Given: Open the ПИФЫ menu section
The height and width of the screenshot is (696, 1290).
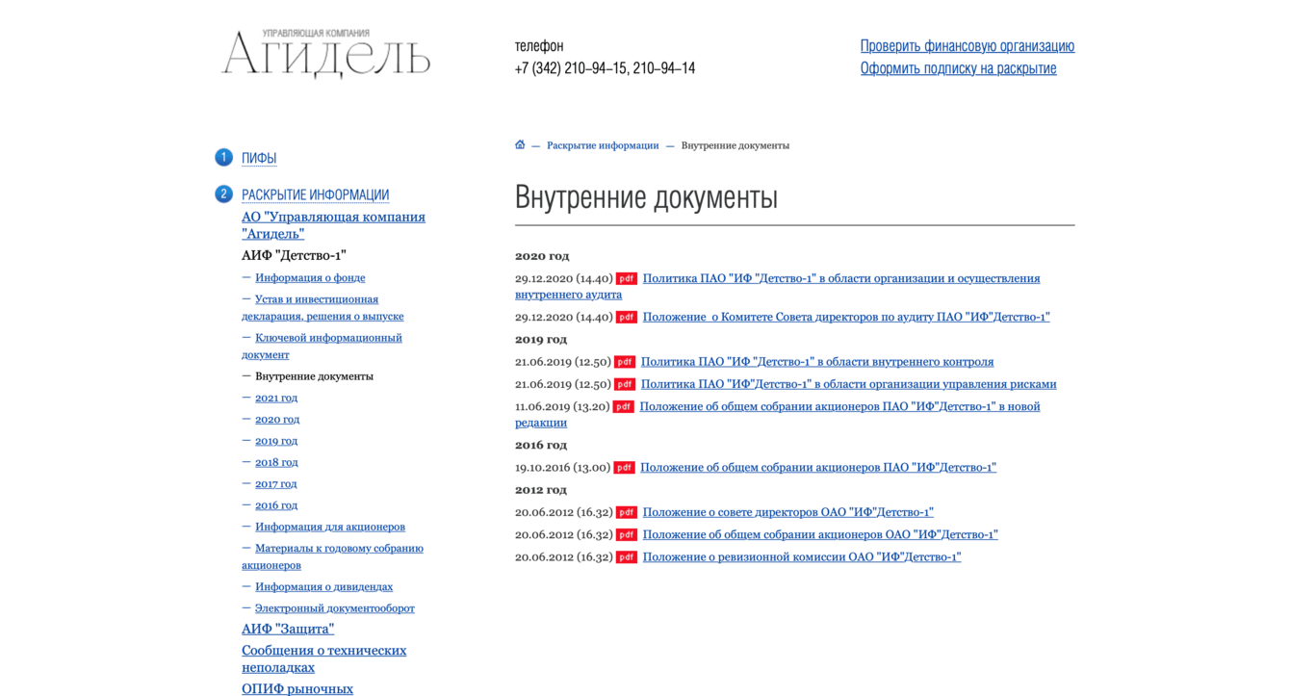Looking at the screenshot, I should coord(259,158).
